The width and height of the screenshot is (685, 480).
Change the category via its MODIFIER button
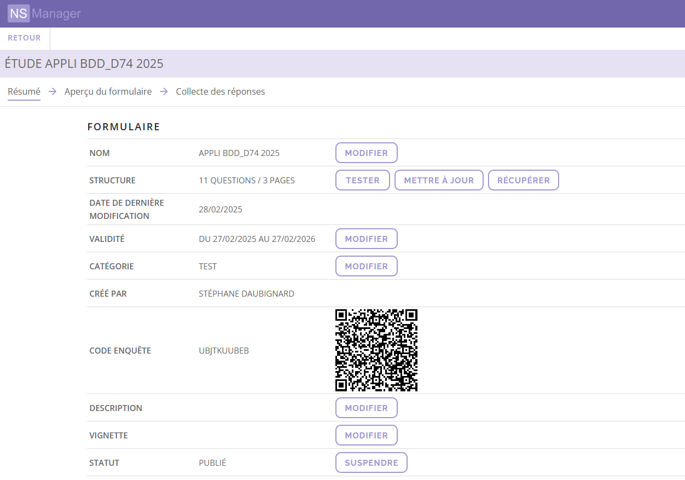[x=366, y=266]
